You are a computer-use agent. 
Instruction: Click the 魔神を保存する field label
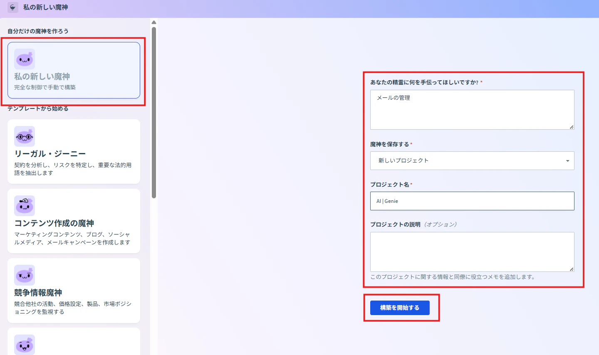pyautogui.click(x=390, y=144)
